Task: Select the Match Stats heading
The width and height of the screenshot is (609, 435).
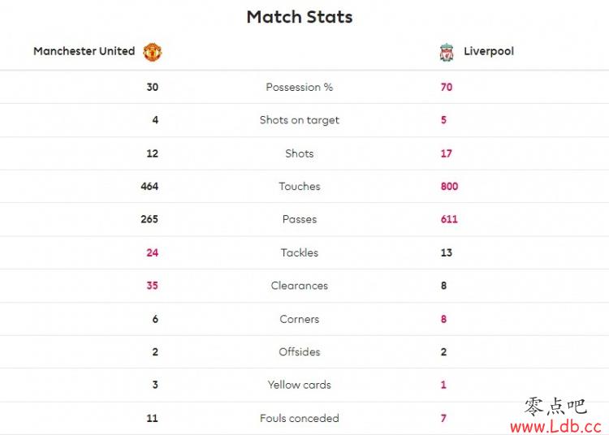Action: pos(300,17)
